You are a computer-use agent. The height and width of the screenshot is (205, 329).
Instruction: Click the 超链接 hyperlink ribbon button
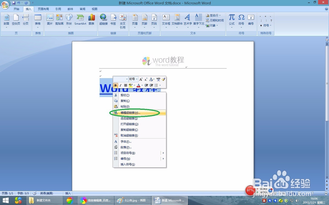click(103, 20)
